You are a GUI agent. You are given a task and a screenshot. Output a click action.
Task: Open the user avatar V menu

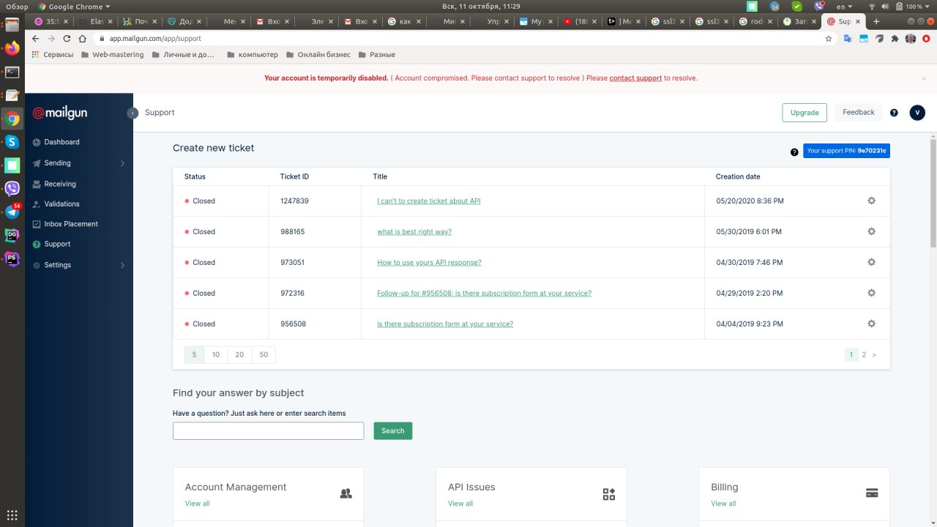coord(917,112)
